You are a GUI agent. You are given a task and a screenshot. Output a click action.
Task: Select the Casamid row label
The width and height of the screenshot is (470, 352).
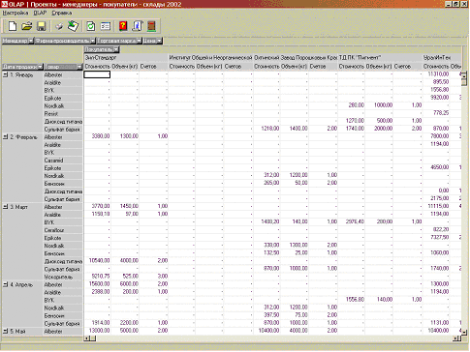coord(63,161)
